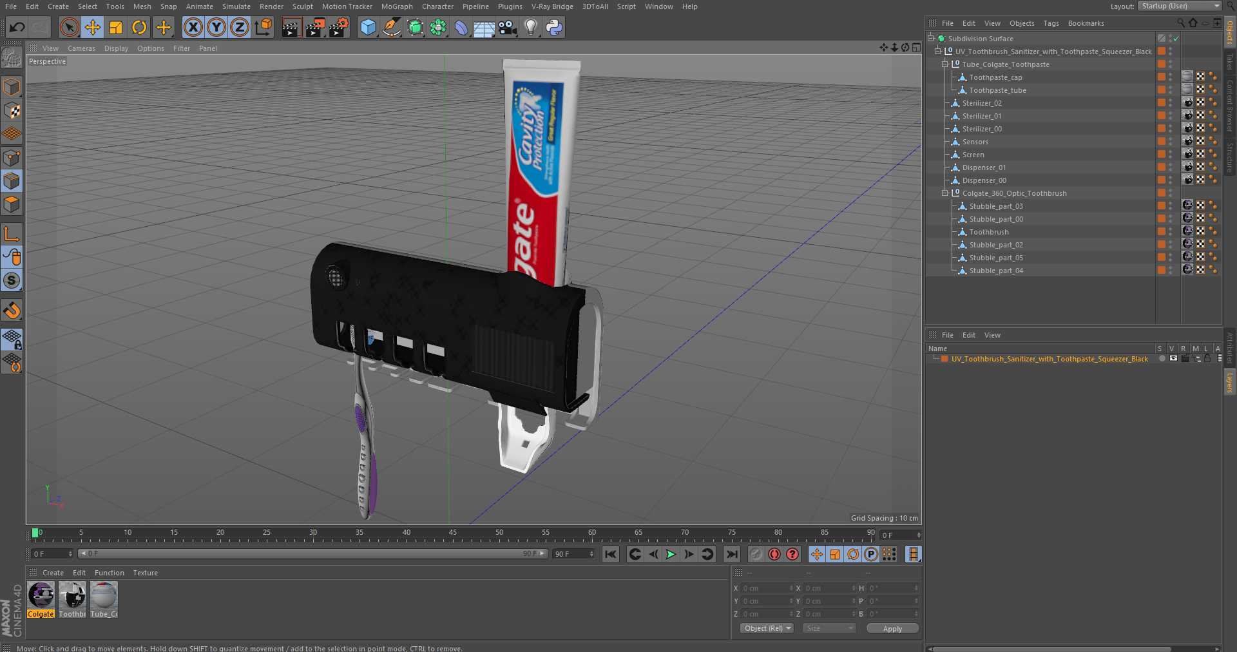The height and width of the screenshot is (652, 1237).
Task: Select Stubble_part_05 object
Action: point(996,258)
